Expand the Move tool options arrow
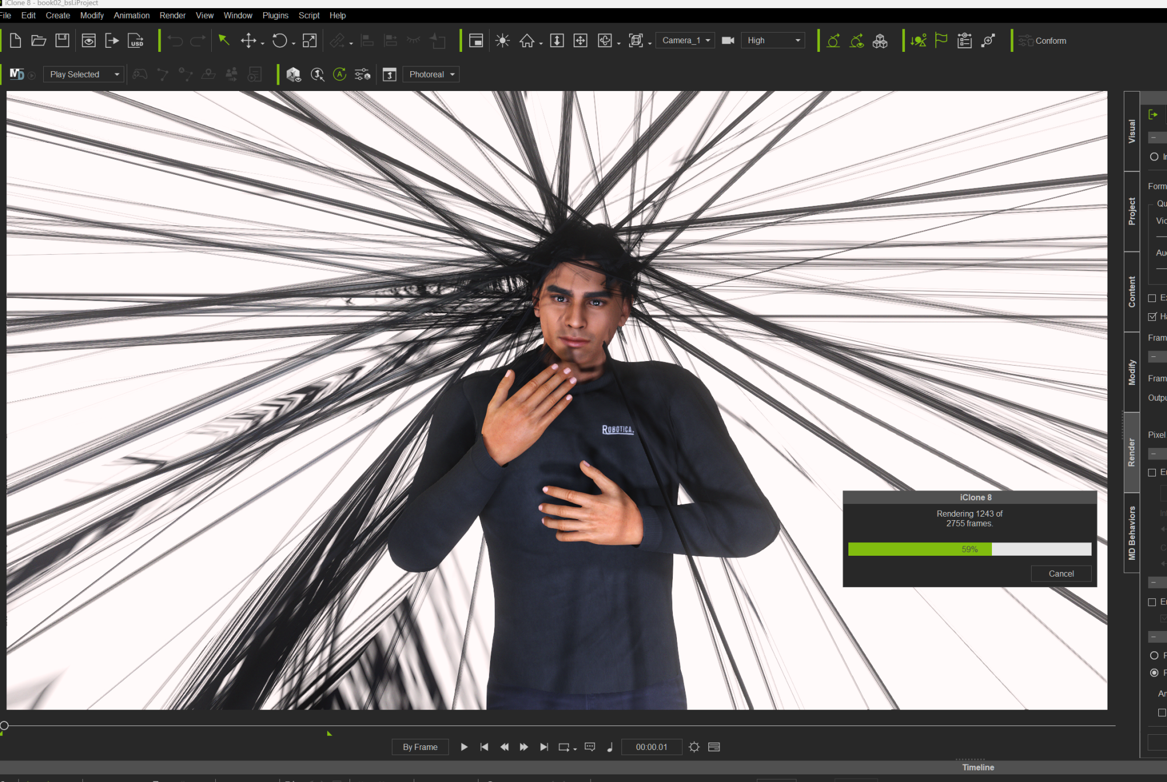The width and height of the screenshot is (1167, 782). click(263, 44)
